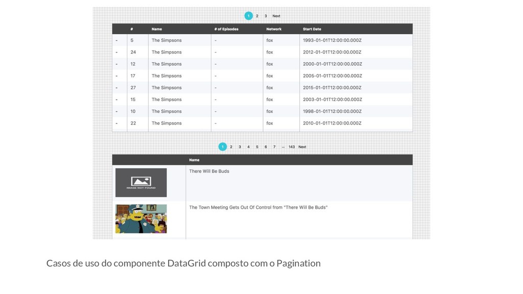The width and height of the screenshot is (523, 294).
Task: Go to page 4 in lower pagination
Action: 249,147
